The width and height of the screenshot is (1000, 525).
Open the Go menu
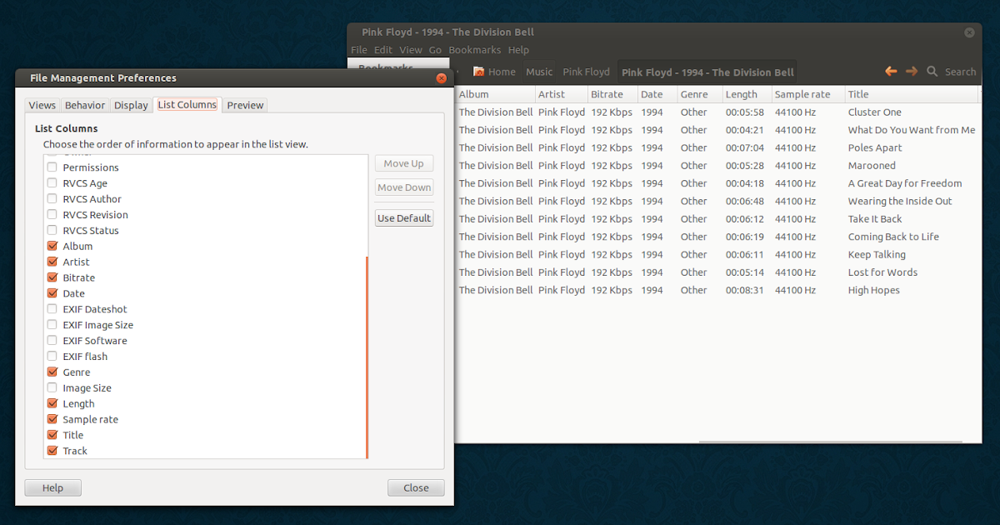[435, 49]
